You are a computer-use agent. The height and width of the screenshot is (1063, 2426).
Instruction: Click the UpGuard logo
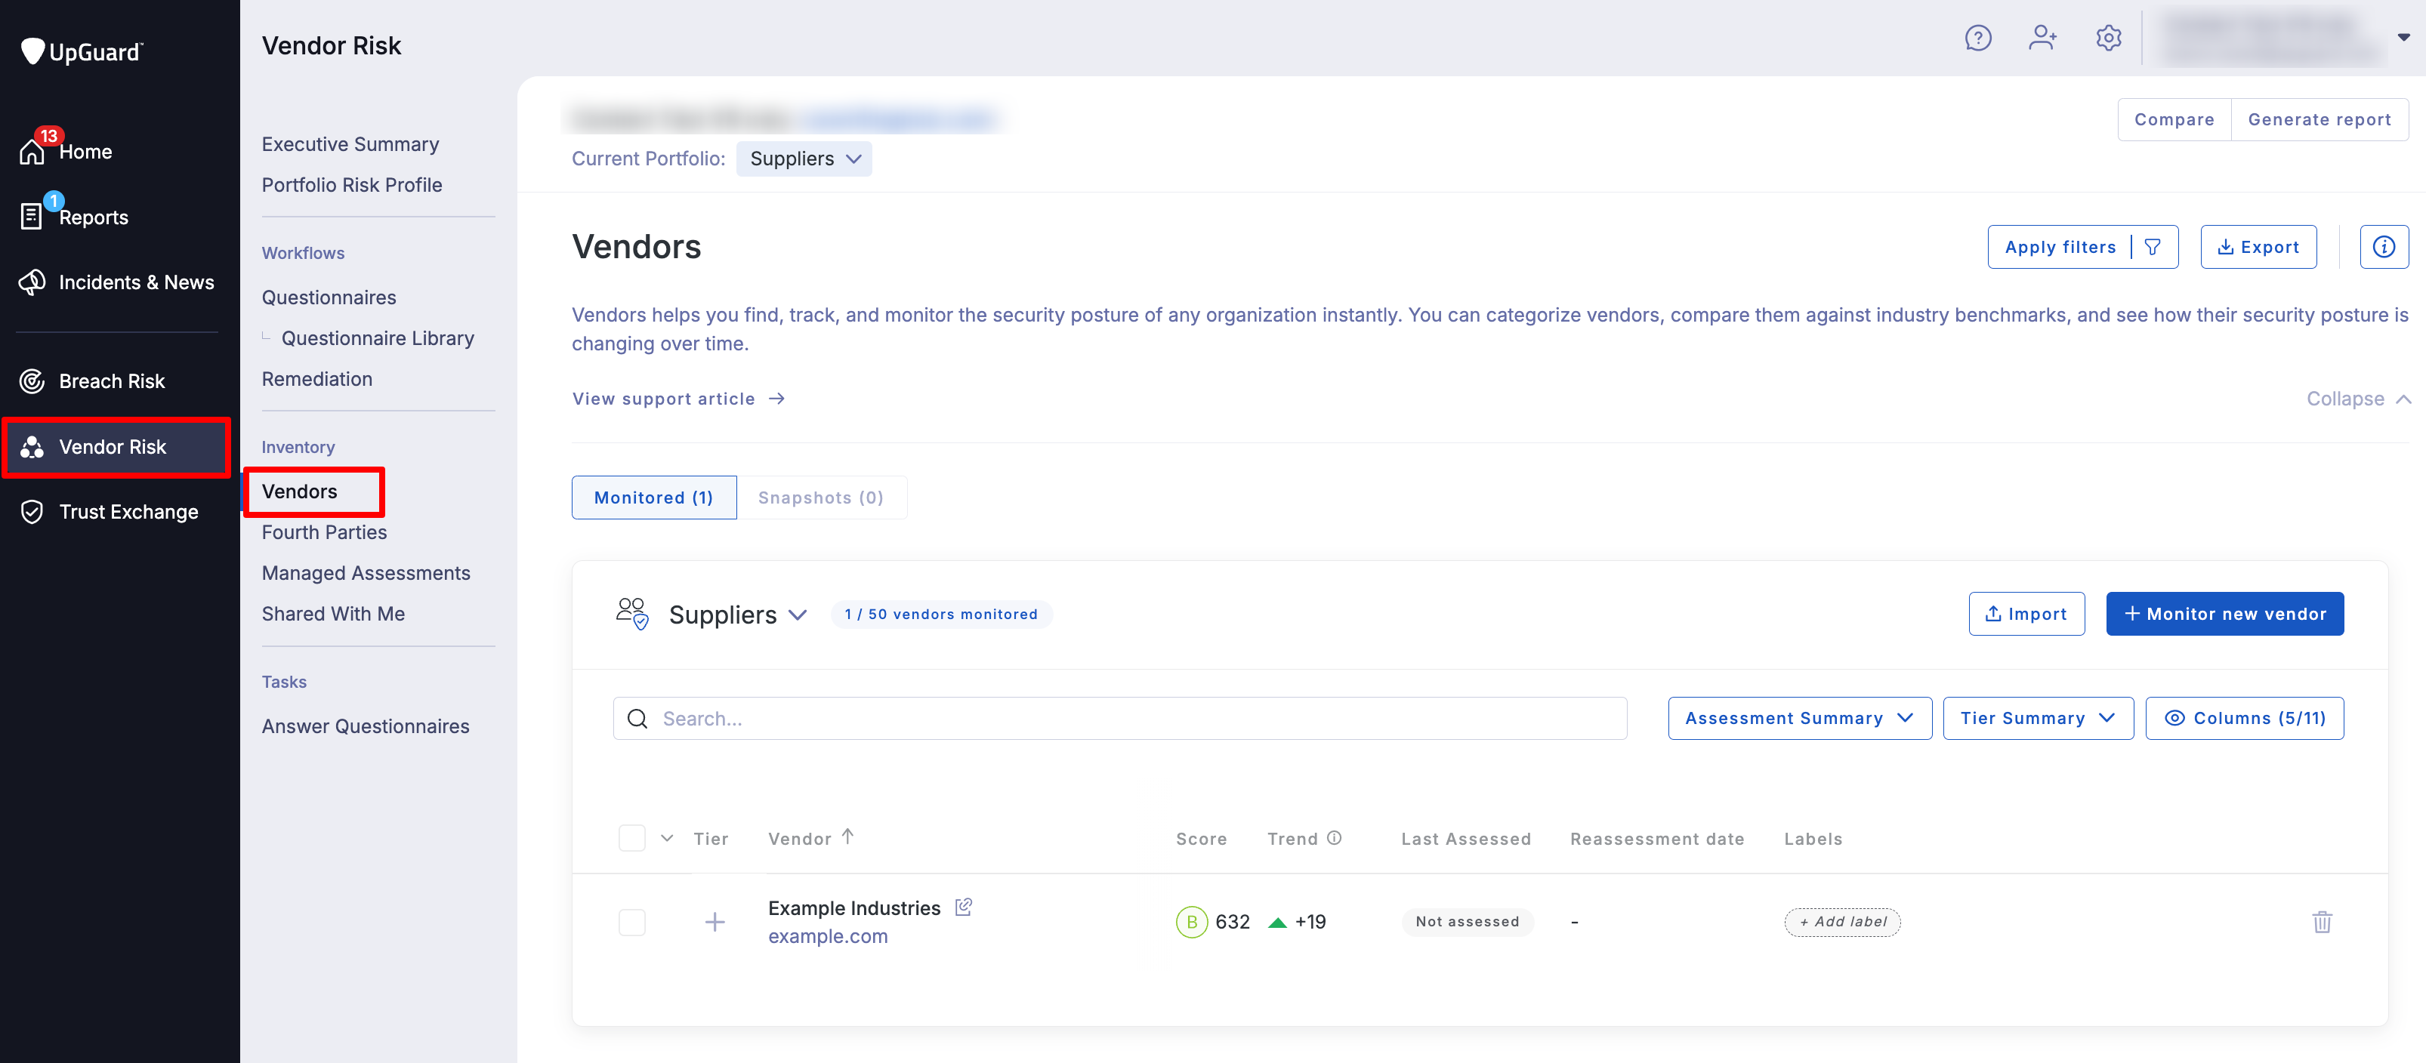[x=82, y=51]
